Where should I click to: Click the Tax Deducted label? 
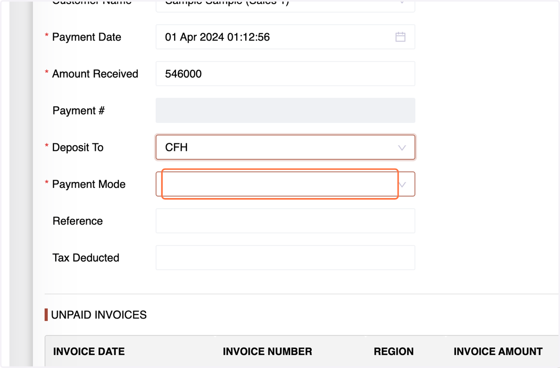coord(86,258)
